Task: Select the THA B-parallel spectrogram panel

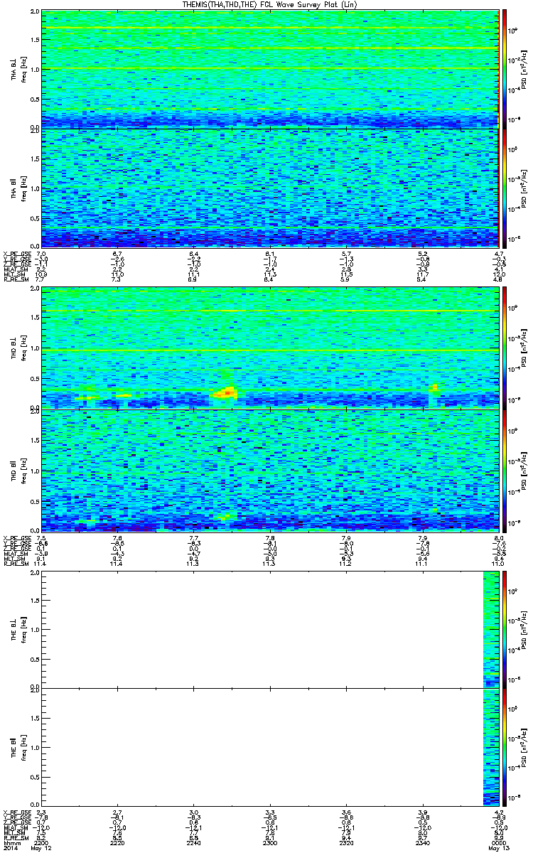Action: 269,188
